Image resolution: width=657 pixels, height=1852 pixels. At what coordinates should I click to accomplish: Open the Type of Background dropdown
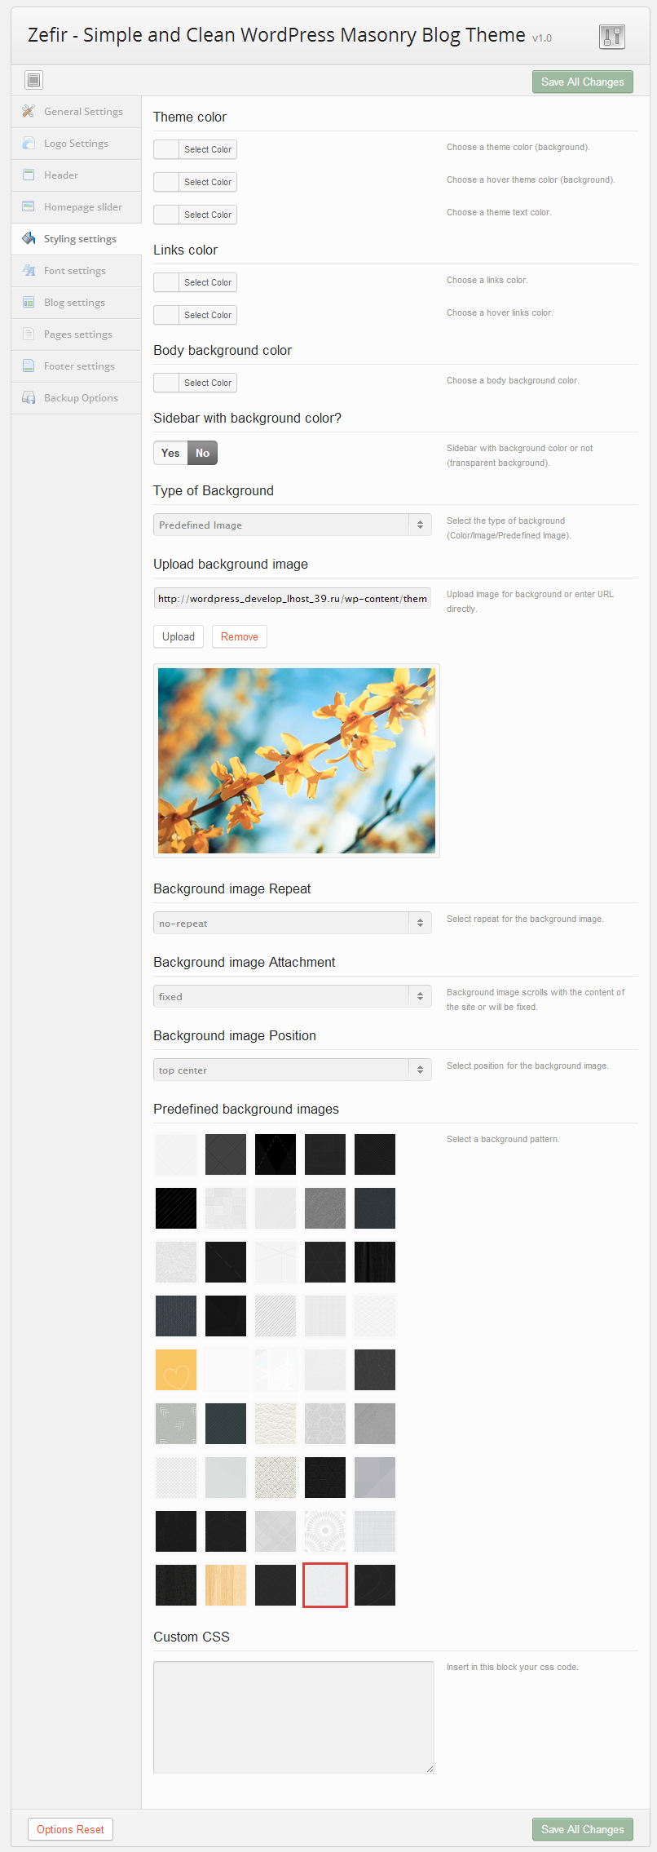pyautogui.click(x=292, y=525)
